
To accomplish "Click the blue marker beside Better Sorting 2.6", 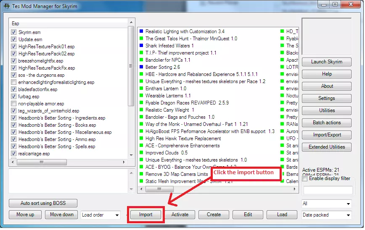I will (x=141, y=67).
